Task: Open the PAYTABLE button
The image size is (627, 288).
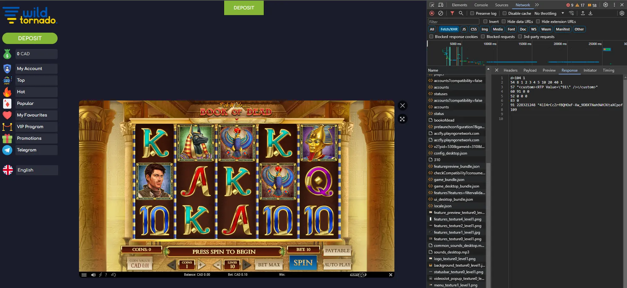Action: click(x=337, y=251)
